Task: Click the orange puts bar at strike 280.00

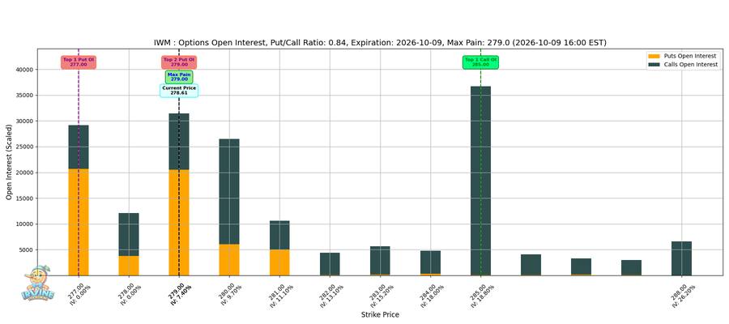Action: pos(229,260)
